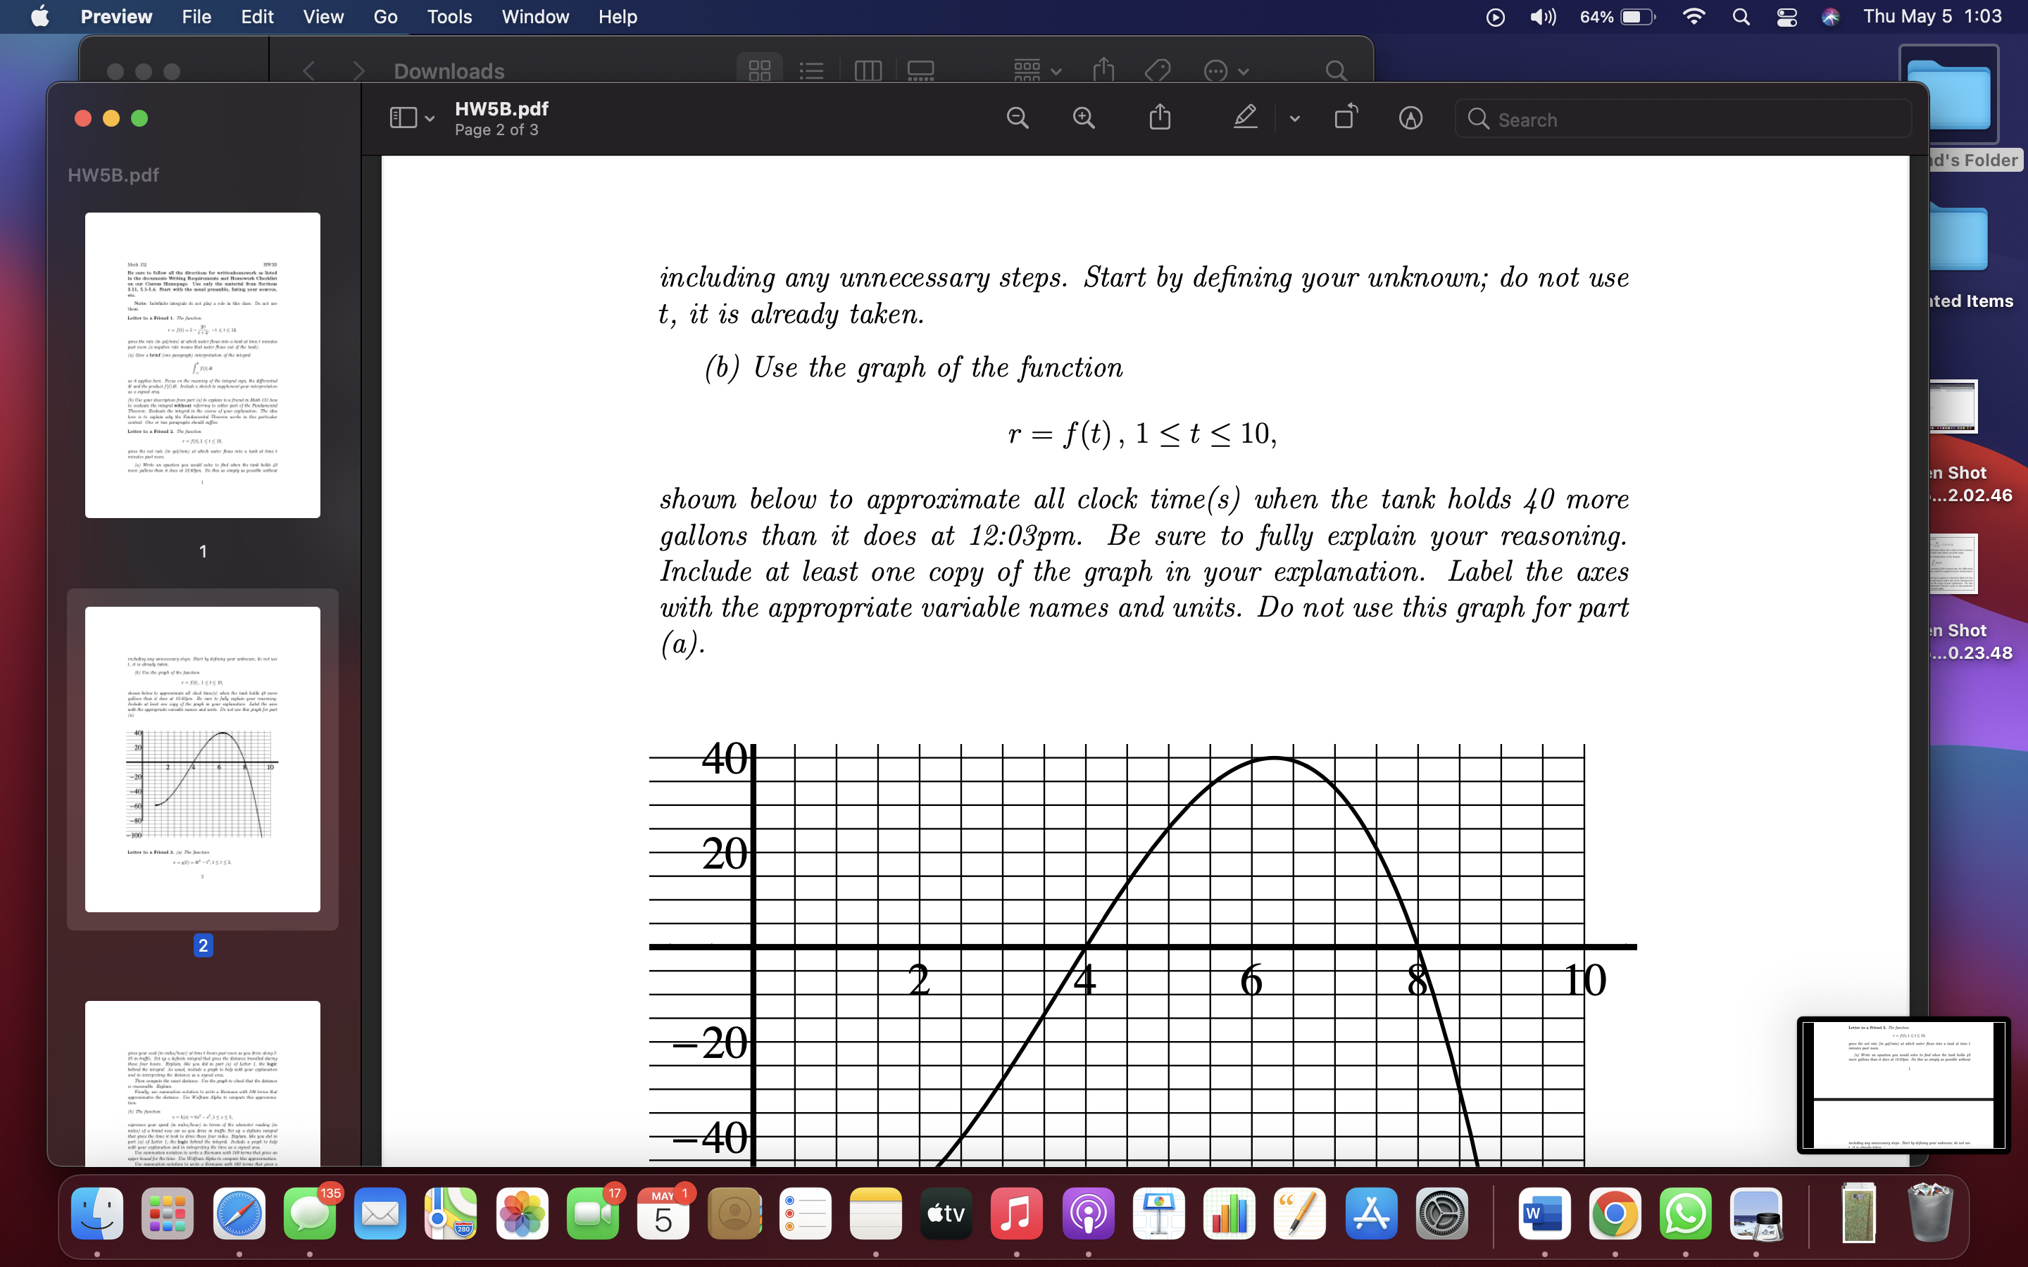The width and height of the screenshot is (2028, 1267).
Task: Switch Finder to column view layout
Action: [868, 71]
